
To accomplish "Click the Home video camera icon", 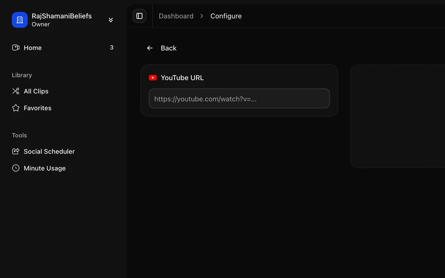I will click(16, 47).
